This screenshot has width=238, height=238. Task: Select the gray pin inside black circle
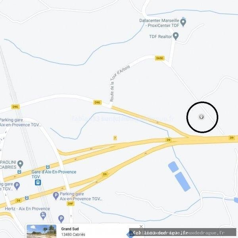[202, 117]
